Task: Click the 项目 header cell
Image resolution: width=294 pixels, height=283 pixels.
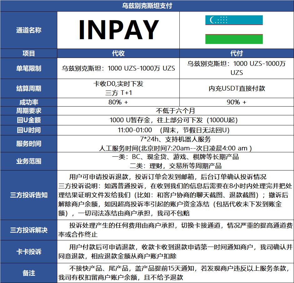Action: tap(28, 53)
